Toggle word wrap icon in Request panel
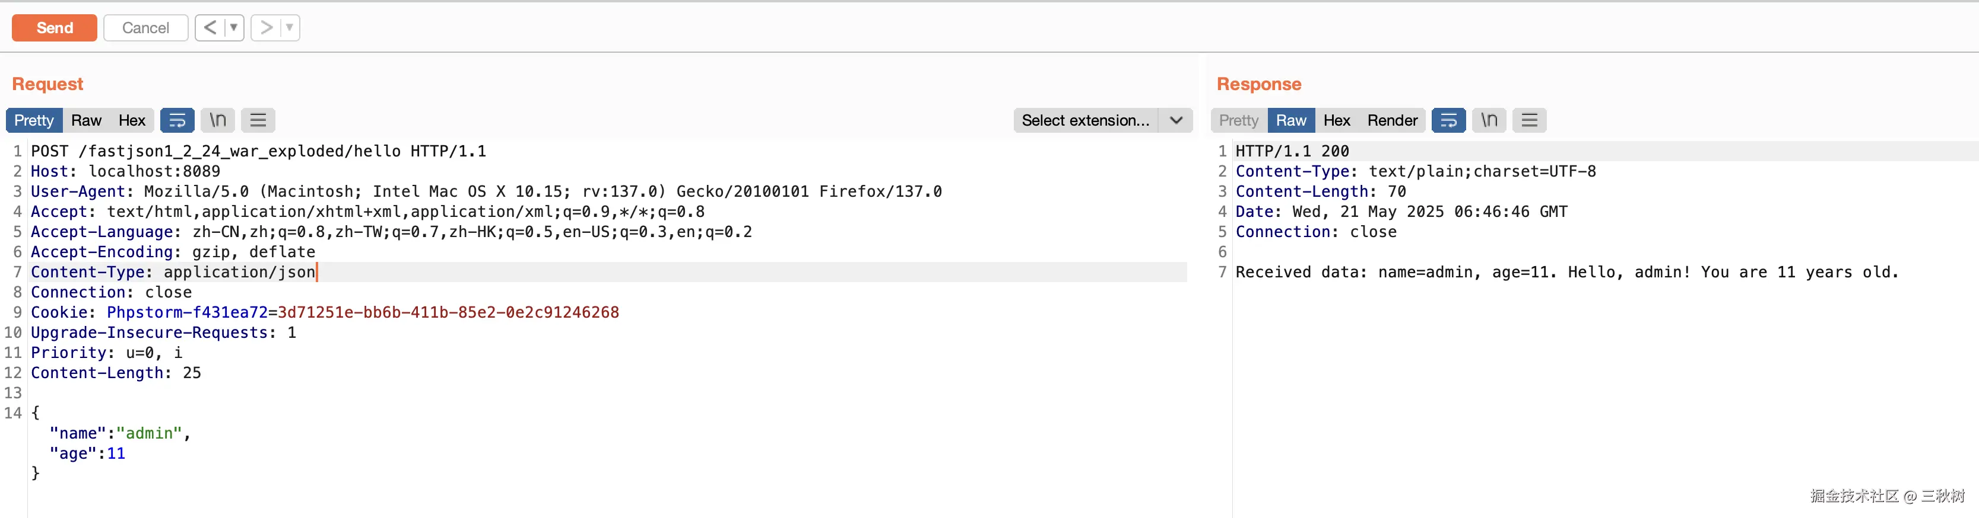 pos(177,120)
